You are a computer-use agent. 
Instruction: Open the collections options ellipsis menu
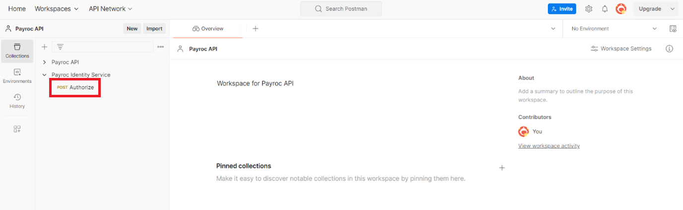160,47
